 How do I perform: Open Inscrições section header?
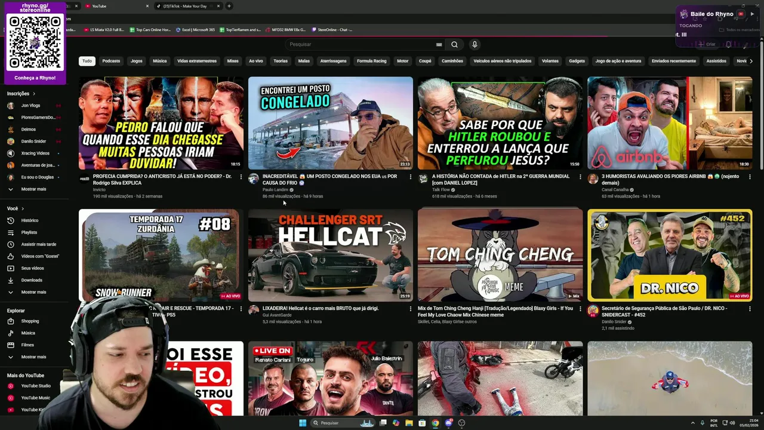pos(21,94)
